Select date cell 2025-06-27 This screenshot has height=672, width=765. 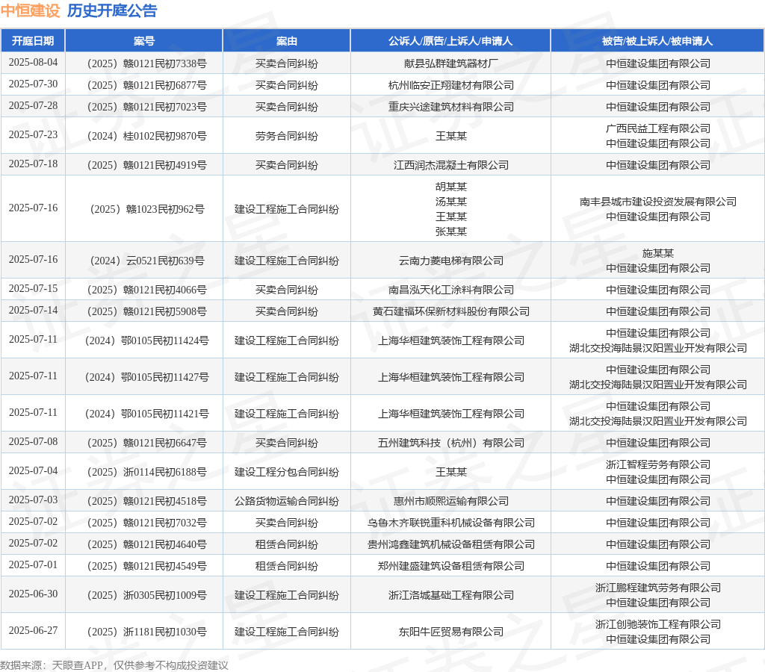click(x=33, y=630)
